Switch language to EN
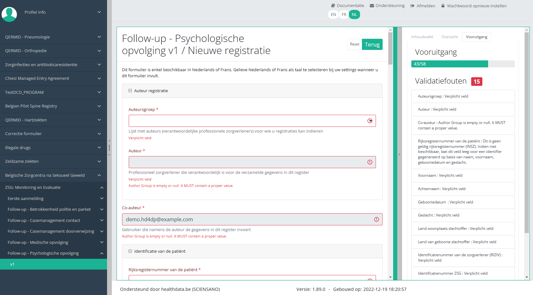The width and height of the screenshot is (533, 295). [333, 15]
